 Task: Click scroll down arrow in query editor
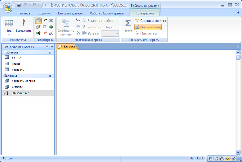[x=238, y=152]
